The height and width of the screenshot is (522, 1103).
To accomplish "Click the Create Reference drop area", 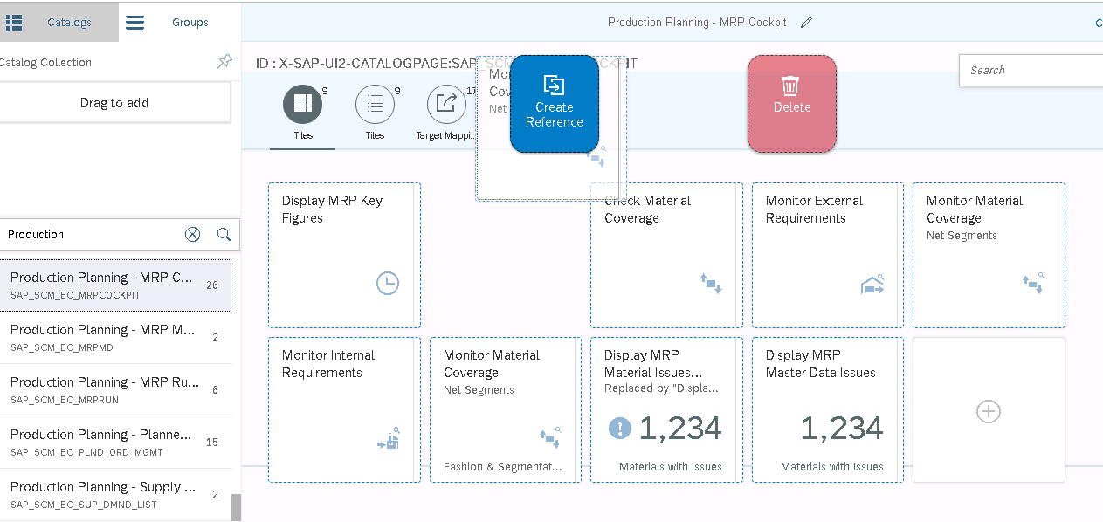I will pos(554,104).
